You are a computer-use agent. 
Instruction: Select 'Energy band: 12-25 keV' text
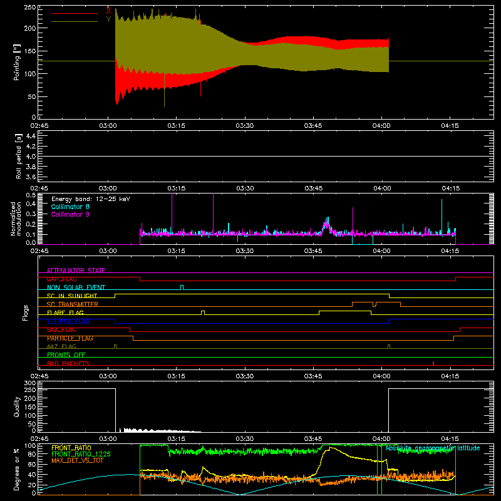tap(91, 199)
